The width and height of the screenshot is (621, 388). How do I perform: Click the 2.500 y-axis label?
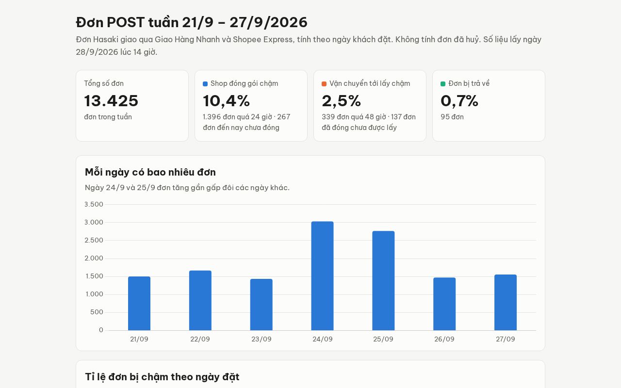94,240
